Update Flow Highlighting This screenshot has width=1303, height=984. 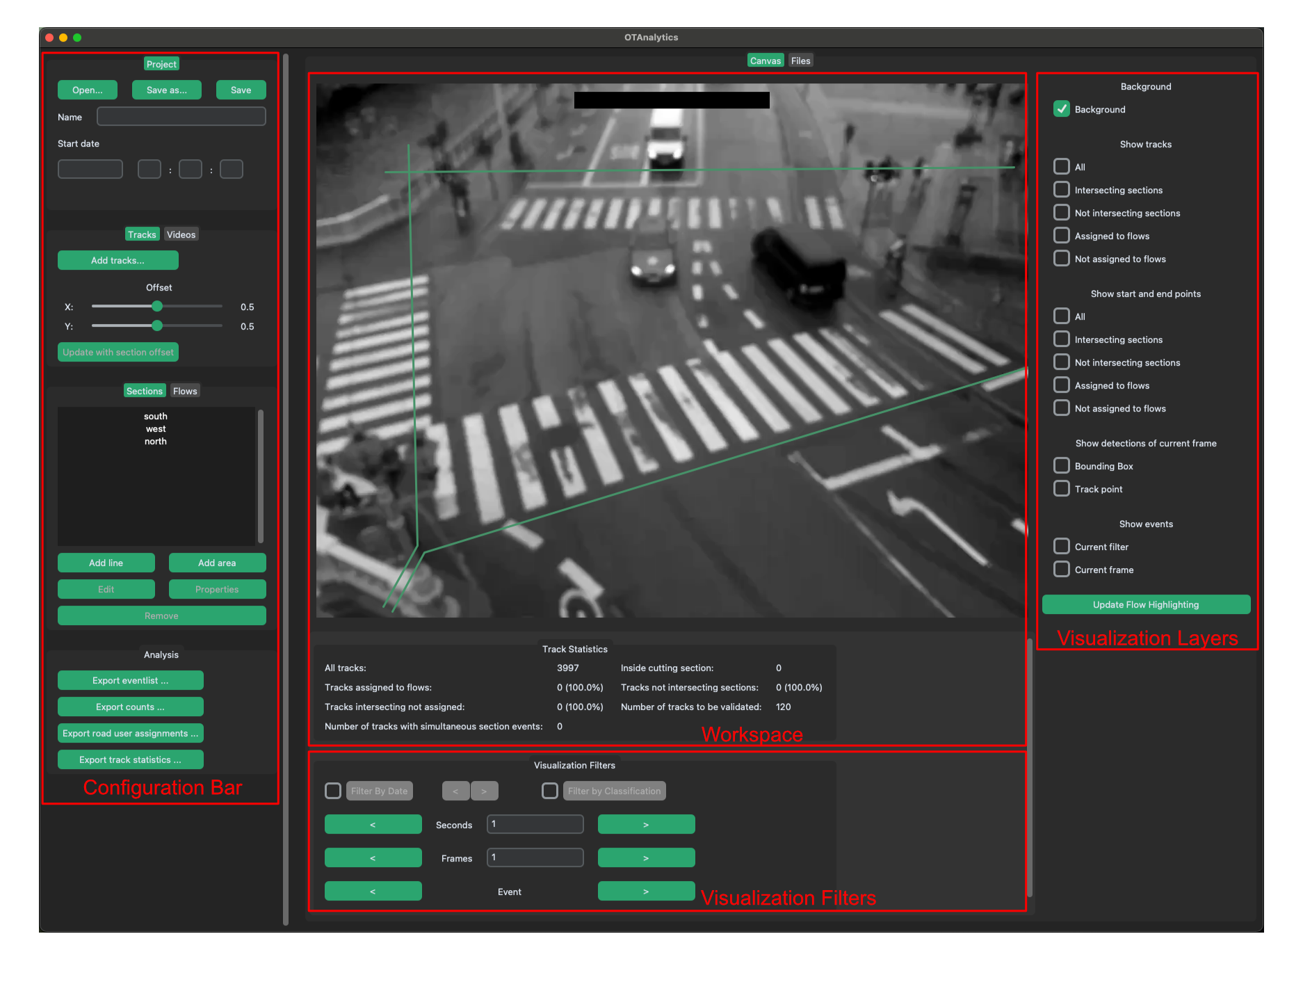(x=1145, y=604)
